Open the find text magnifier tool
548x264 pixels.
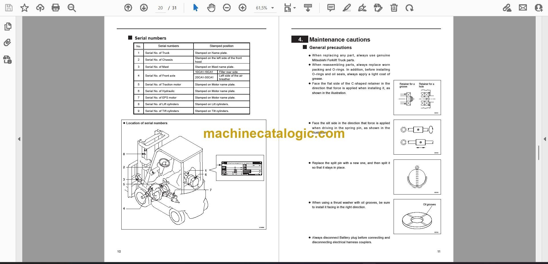pos(72,8)
